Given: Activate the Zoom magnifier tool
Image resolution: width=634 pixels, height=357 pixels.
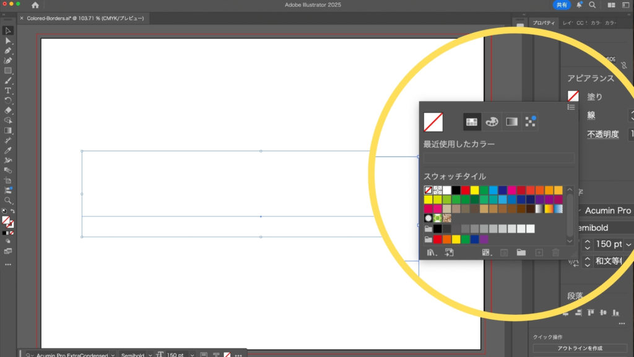Looking at the screenshot, I should coord(8,201).
